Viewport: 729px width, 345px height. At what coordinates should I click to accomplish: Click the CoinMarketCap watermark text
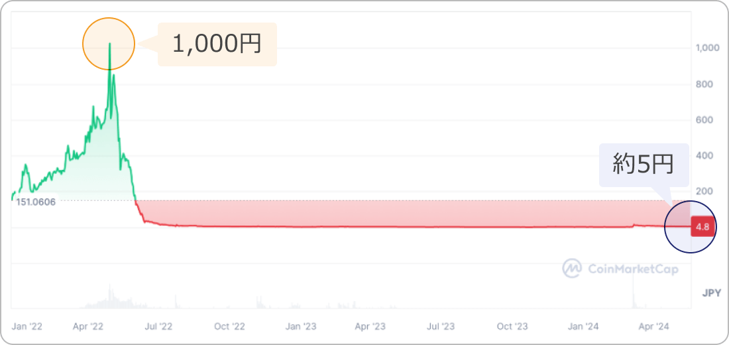point(633,269)
